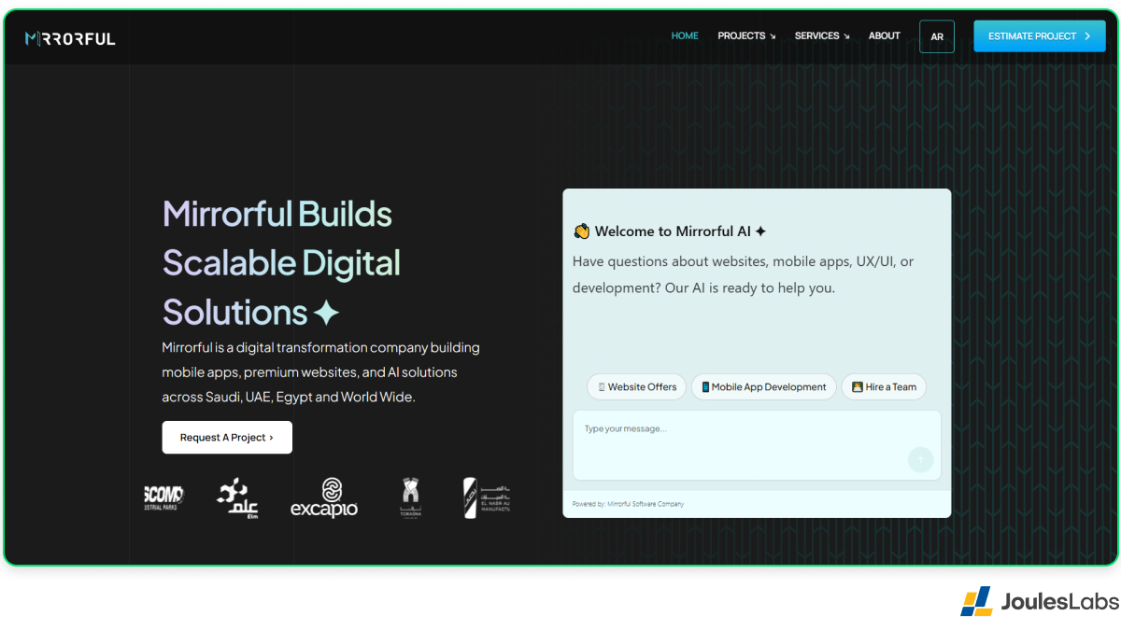Click the Elm client logo

[x=238, y=498]
